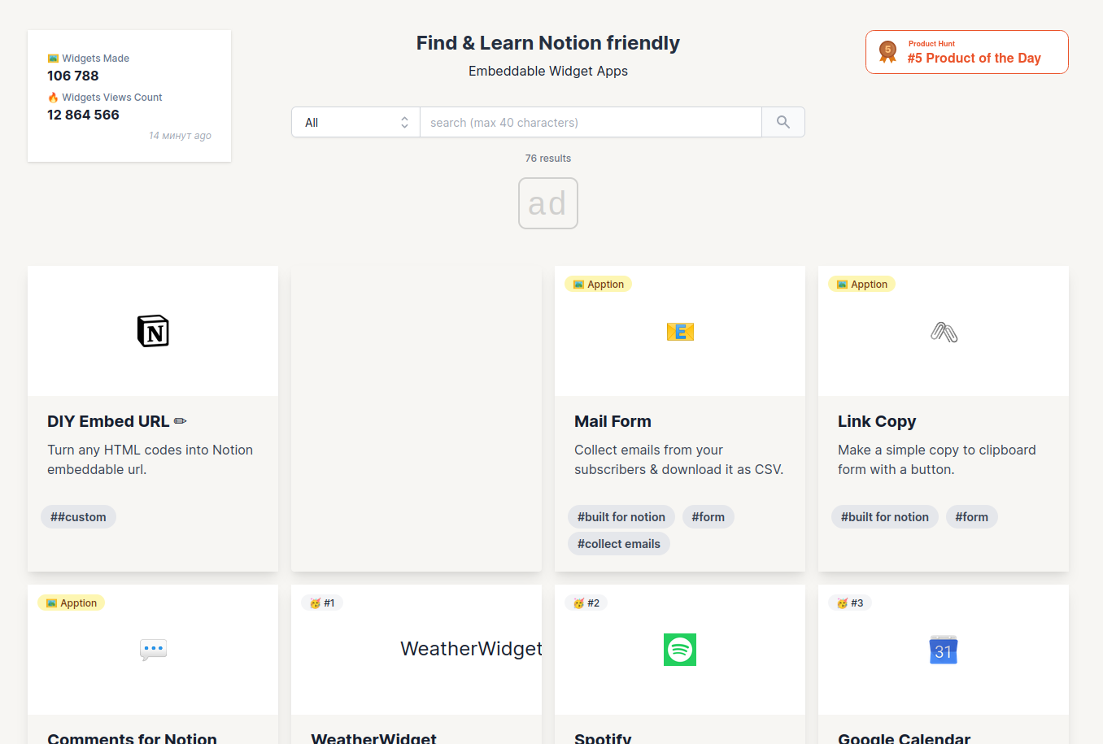Click the Product Hunt medal badge icon
The image size is (1103, 744).
tap(887, 52)
